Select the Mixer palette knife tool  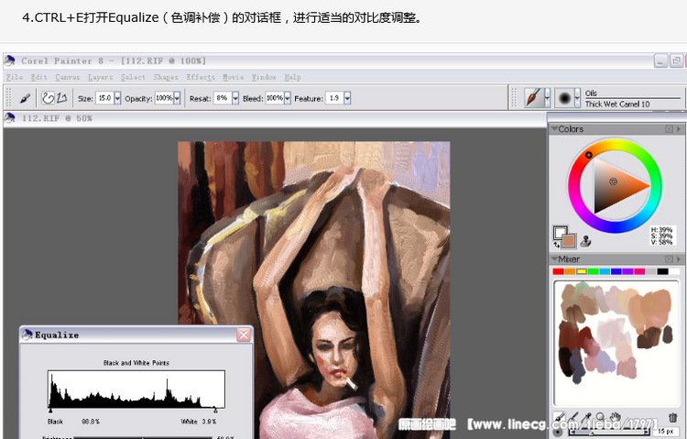pyautogui.click(x=573, y=417)
